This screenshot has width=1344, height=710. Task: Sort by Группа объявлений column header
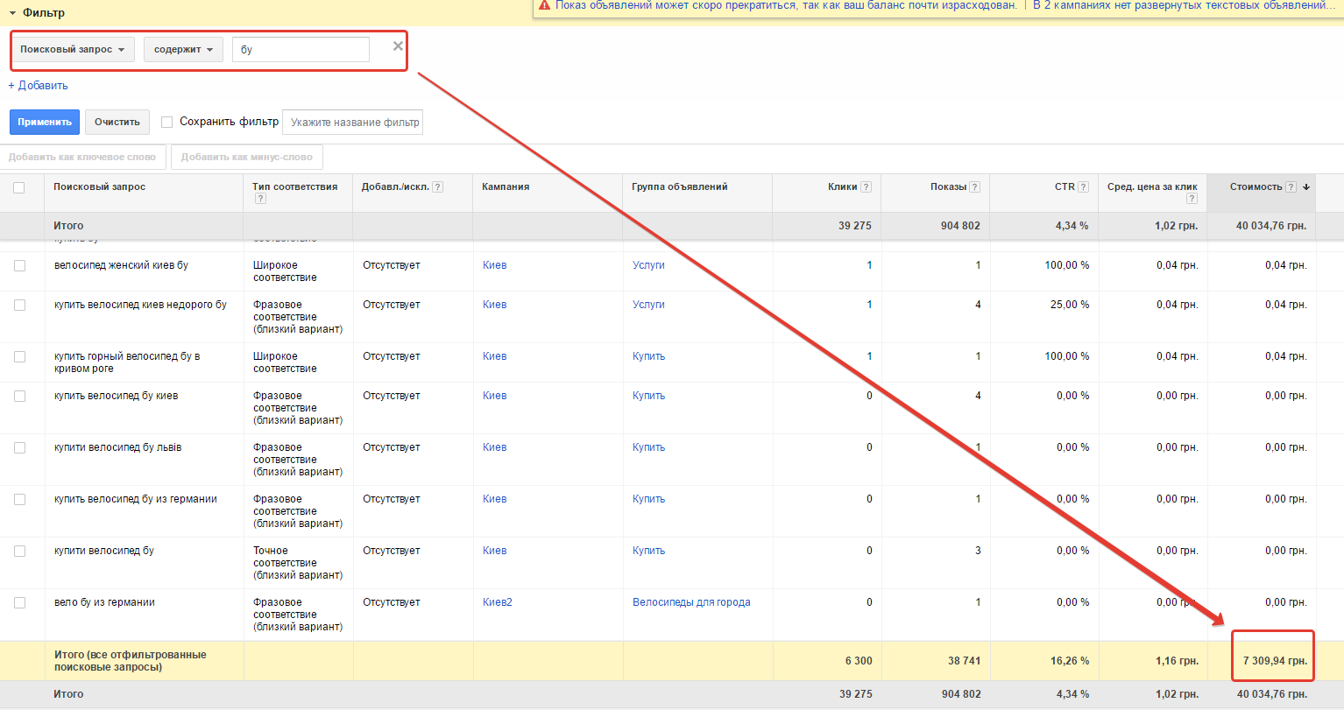679,186
